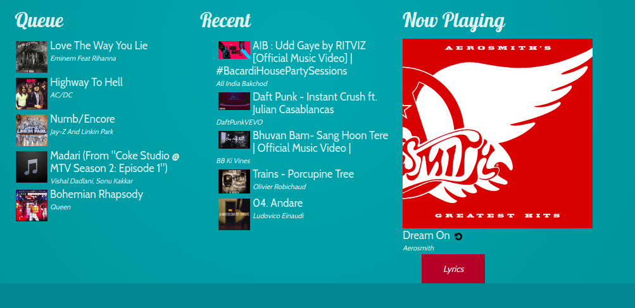Open the Lyrics button

tap(453, 269)
